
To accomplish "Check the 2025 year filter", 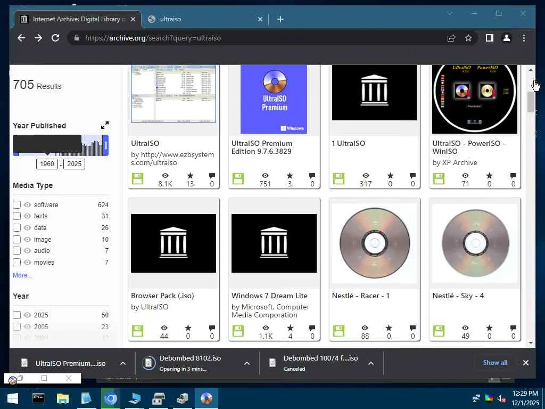I will (x=16, y=315).
